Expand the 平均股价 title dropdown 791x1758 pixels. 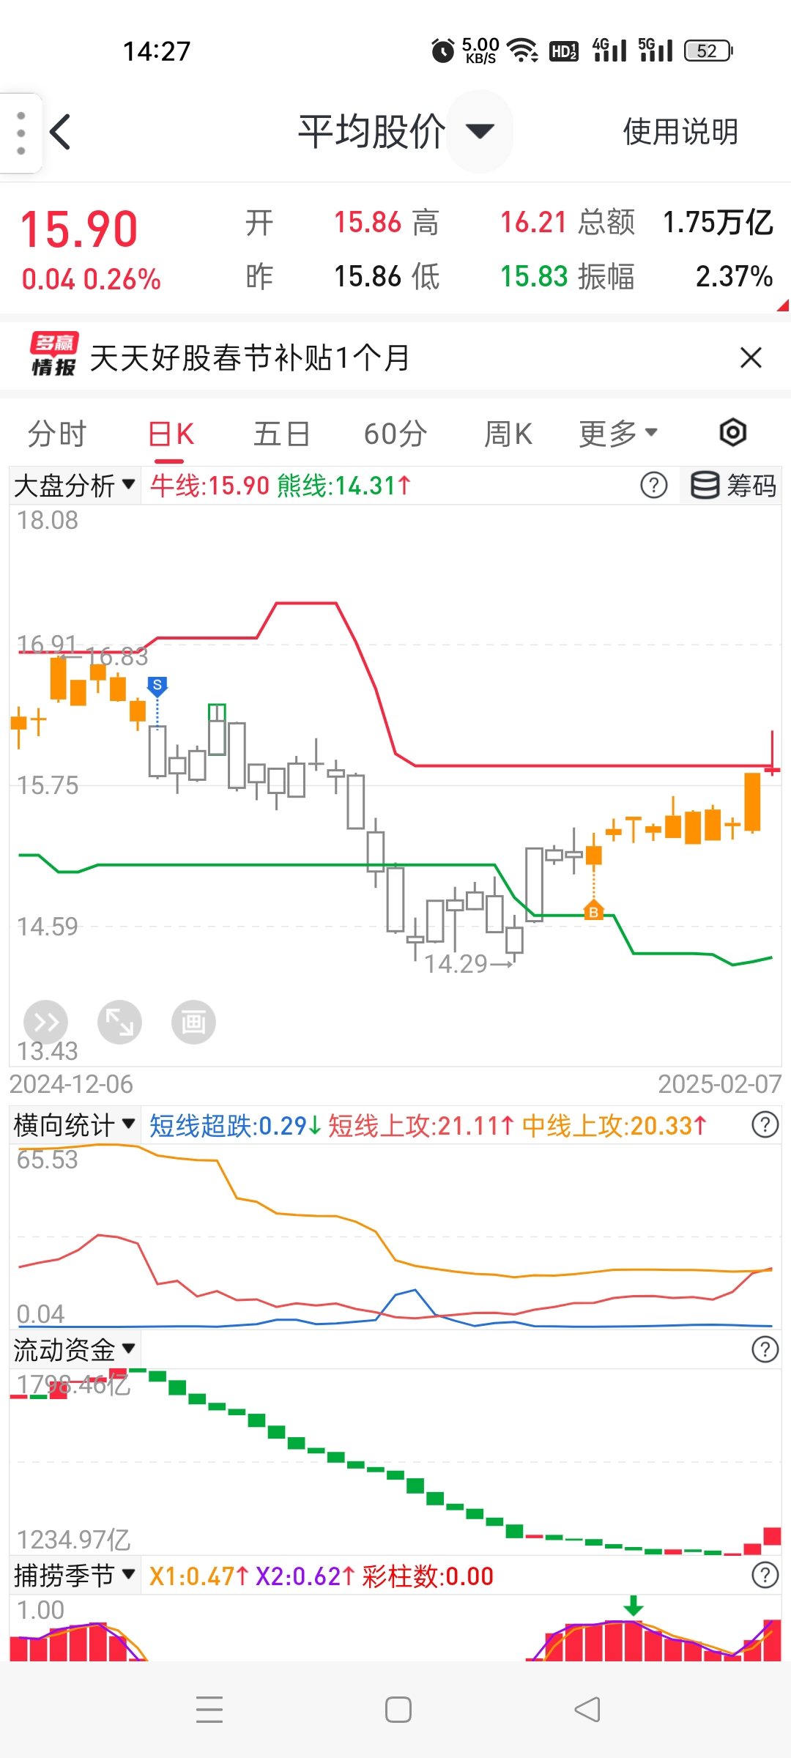point(480,131)
